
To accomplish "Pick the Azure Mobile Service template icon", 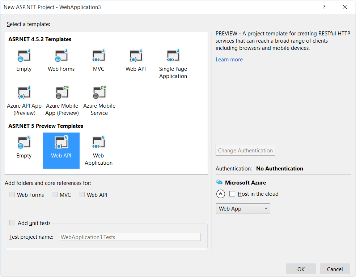I will coord(99,92).
